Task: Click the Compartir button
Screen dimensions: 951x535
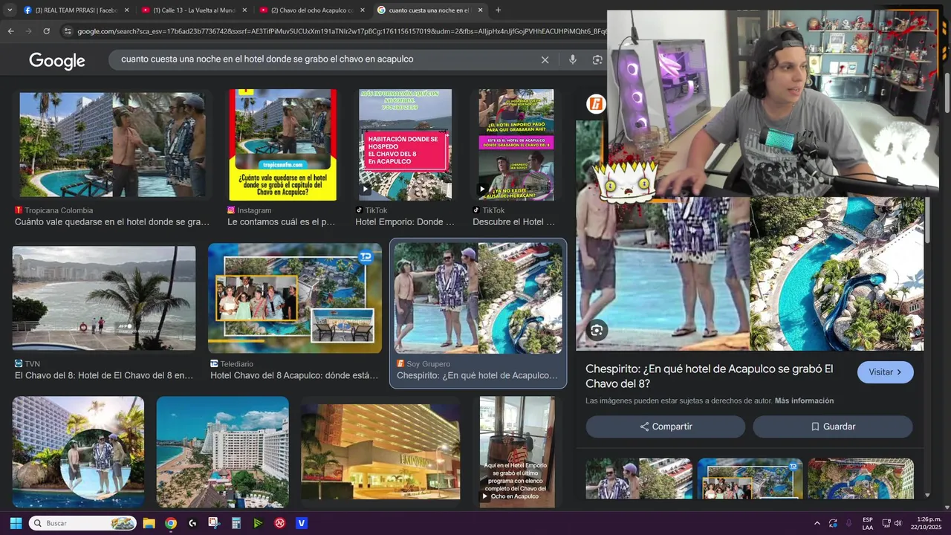Action: click(666, 427)
